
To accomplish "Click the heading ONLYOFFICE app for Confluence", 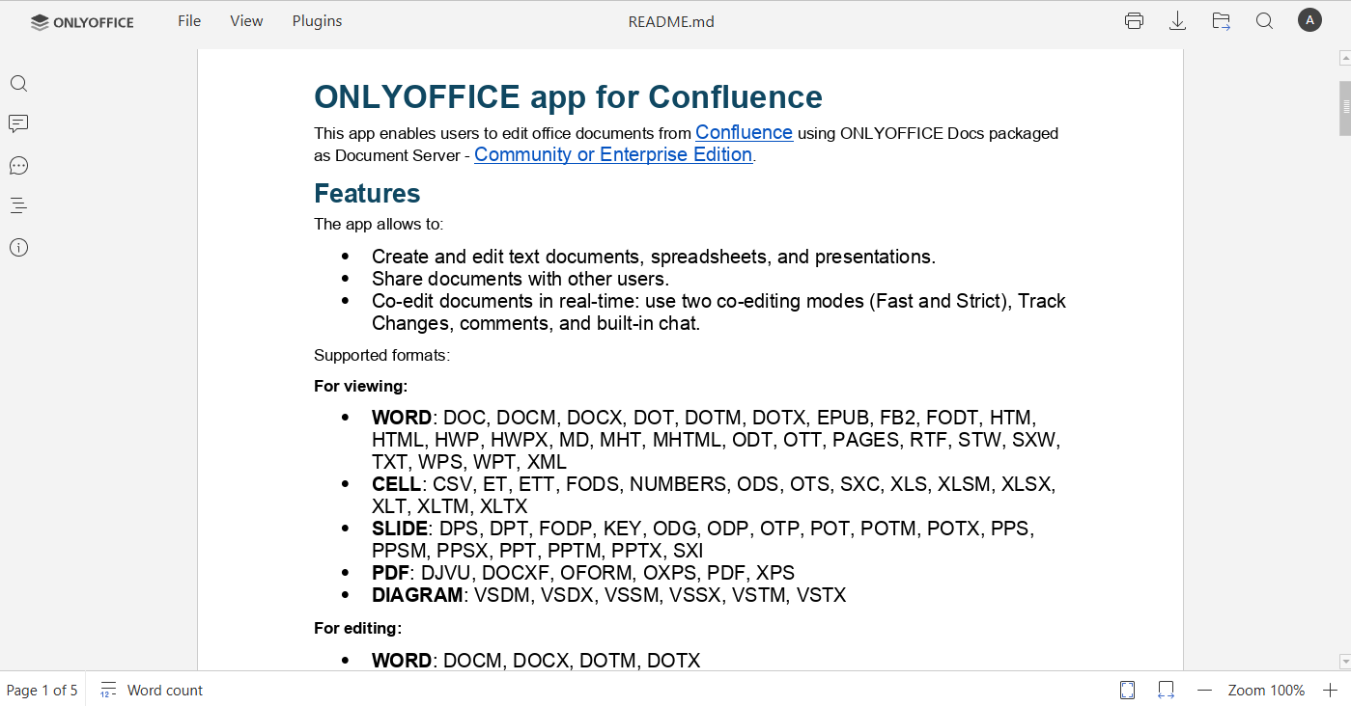I will [568, 96].
